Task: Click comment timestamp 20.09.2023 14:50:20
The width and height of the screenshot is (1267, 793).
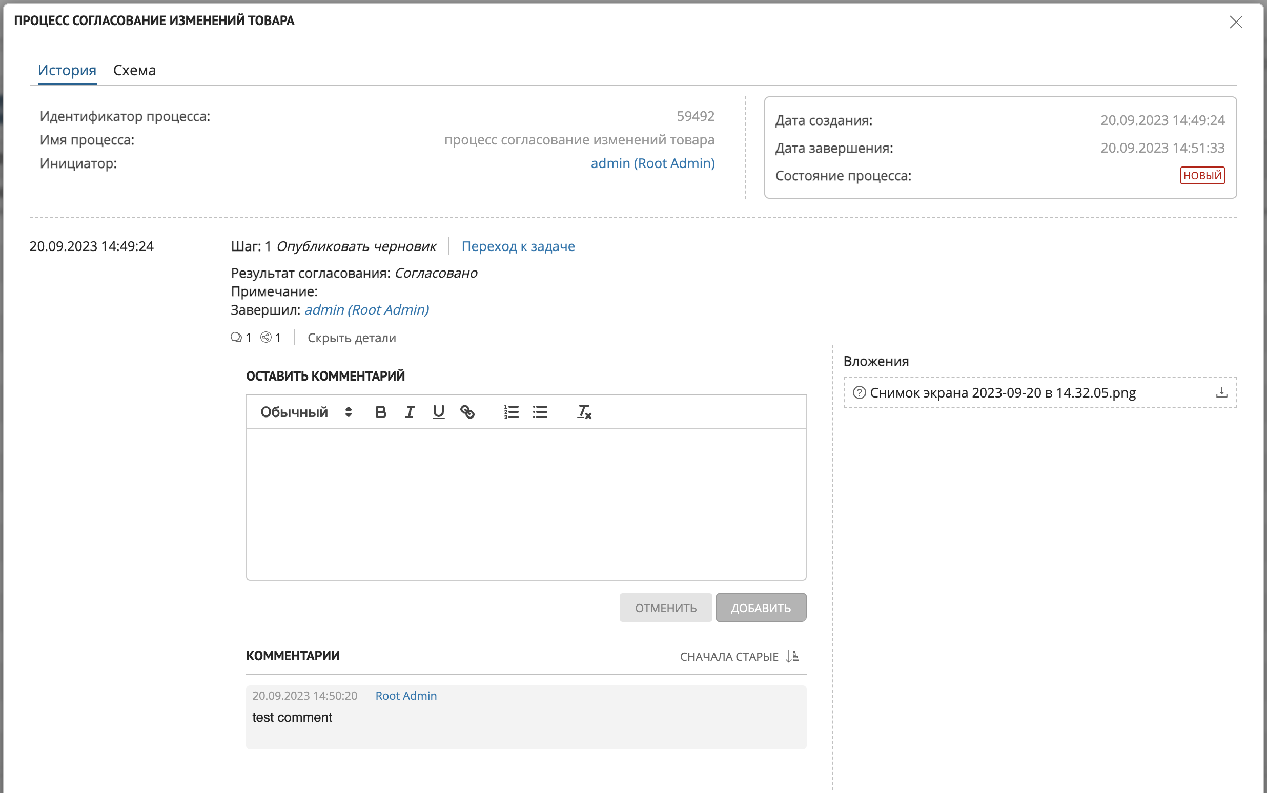Action: click(305, 696)
